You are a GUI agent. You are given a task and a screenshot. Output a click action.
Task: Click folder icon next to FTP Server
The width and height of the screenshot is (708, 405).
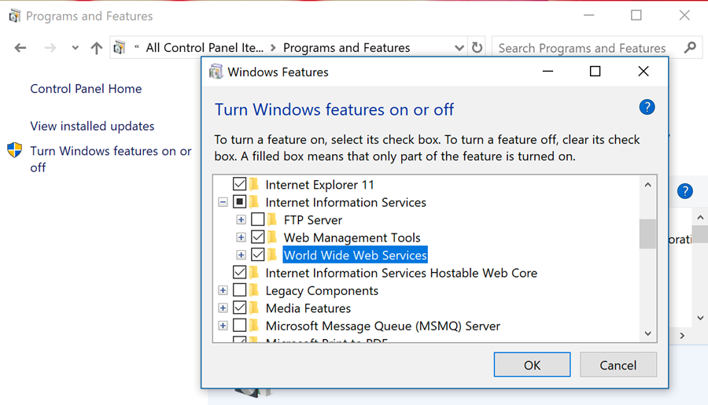tap(272, 219)
